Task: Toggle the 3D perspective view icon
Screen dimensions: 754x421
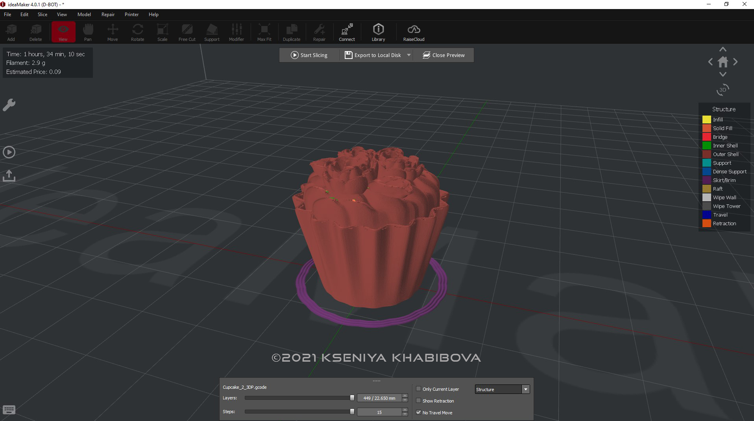Action: (723, 90)
